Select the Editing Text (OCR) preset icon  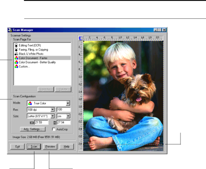(16, 45)
